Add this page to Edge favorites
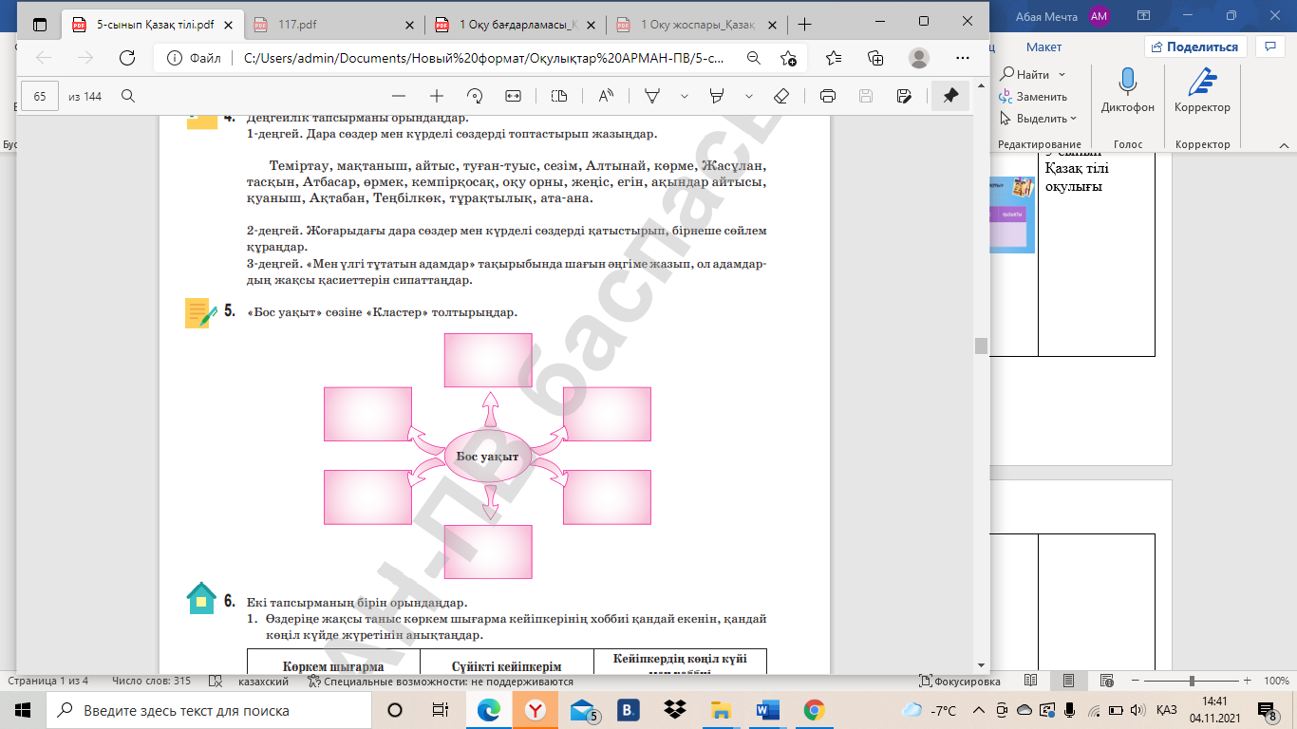 [788, 58]
